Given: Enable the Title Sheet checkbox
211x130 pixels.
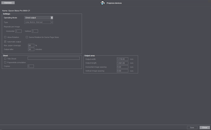Looking at the screenshot, I should click(5, 58).
